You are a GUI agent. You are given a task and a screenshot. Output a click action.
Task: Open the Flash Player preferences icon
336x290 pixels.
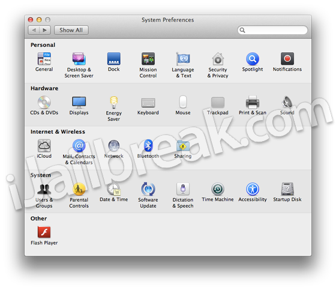[44, 232]
